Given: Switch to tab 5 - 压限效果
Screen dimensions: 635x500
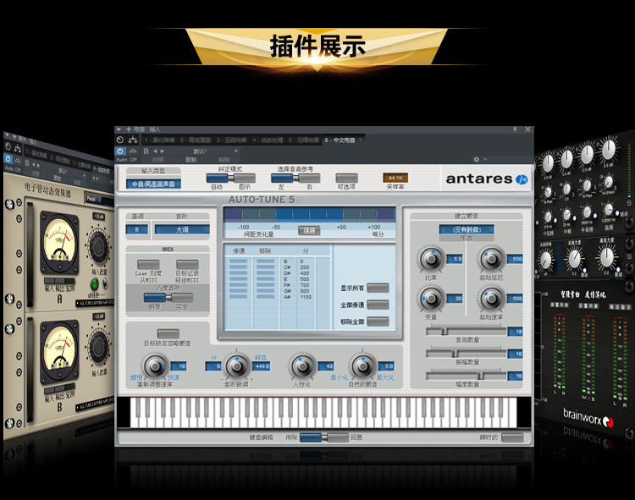Looking at the screenshot, I should pos(304,140).
